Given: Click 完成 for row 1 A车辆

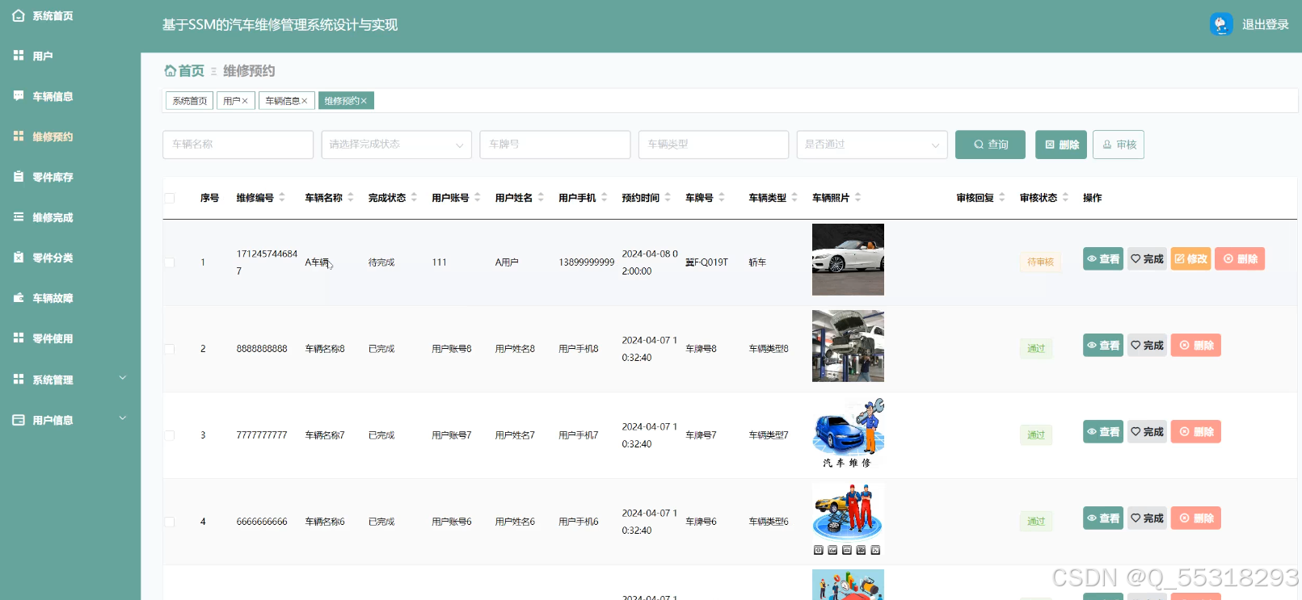Looking at the screenshot, I should point(1147,259).
